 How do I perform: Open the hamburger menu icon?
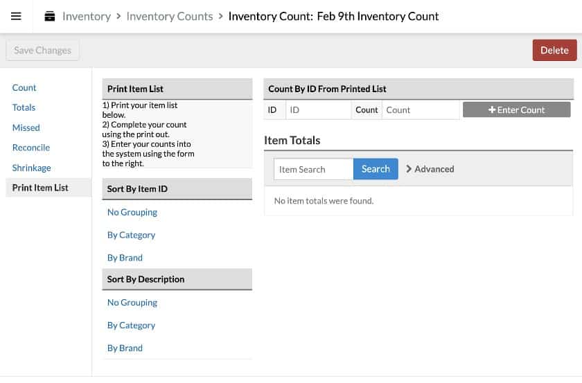pyautogui.click(x=16, y=17)
